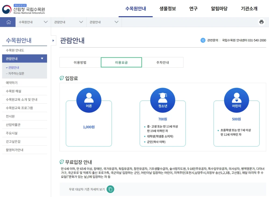269x197 pixels.
Task: Click the 어린이 heart-person icon
Action: tap(236, 100)
